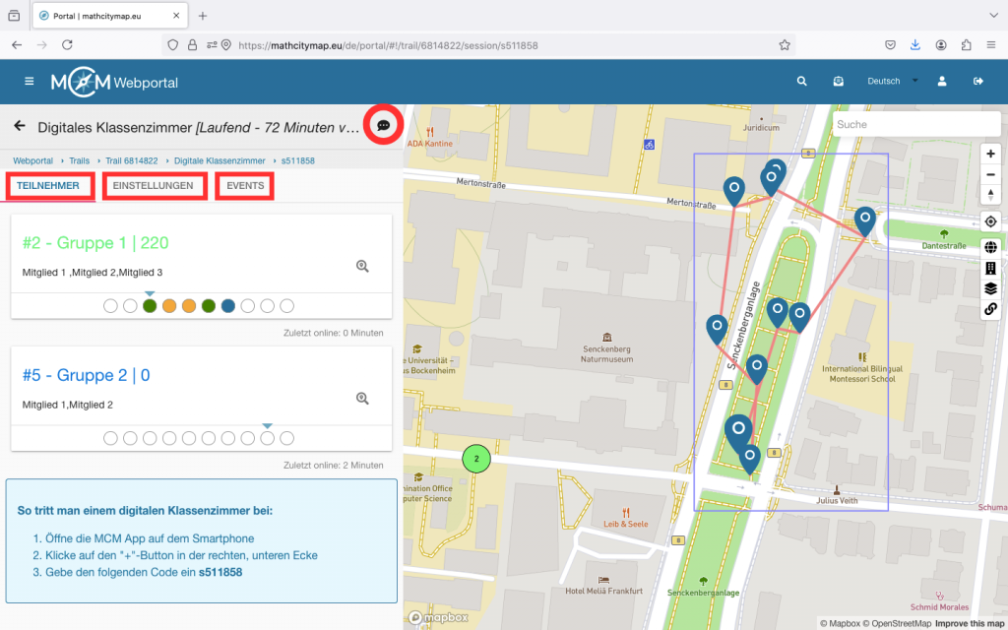Expand the browser tab list dropdown arrow
The width and height of the screenshot is (1008, 630).
(991, 16)
